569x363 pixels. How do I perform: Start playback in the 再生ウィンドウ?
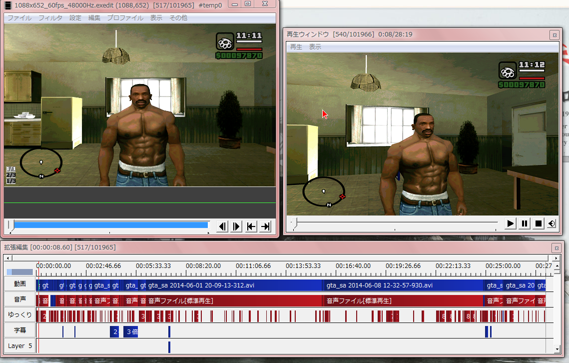510,223
